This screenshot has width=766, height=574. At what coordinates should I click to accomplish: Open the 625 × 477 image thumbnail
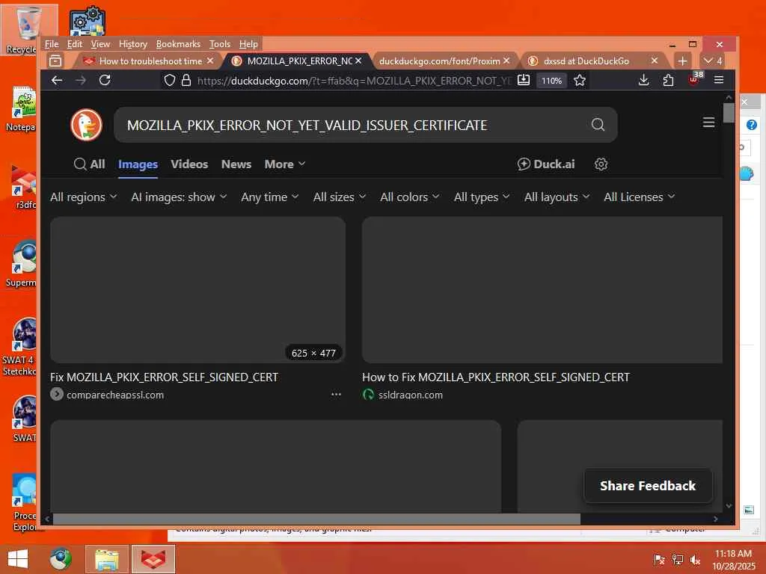(197, 290)
